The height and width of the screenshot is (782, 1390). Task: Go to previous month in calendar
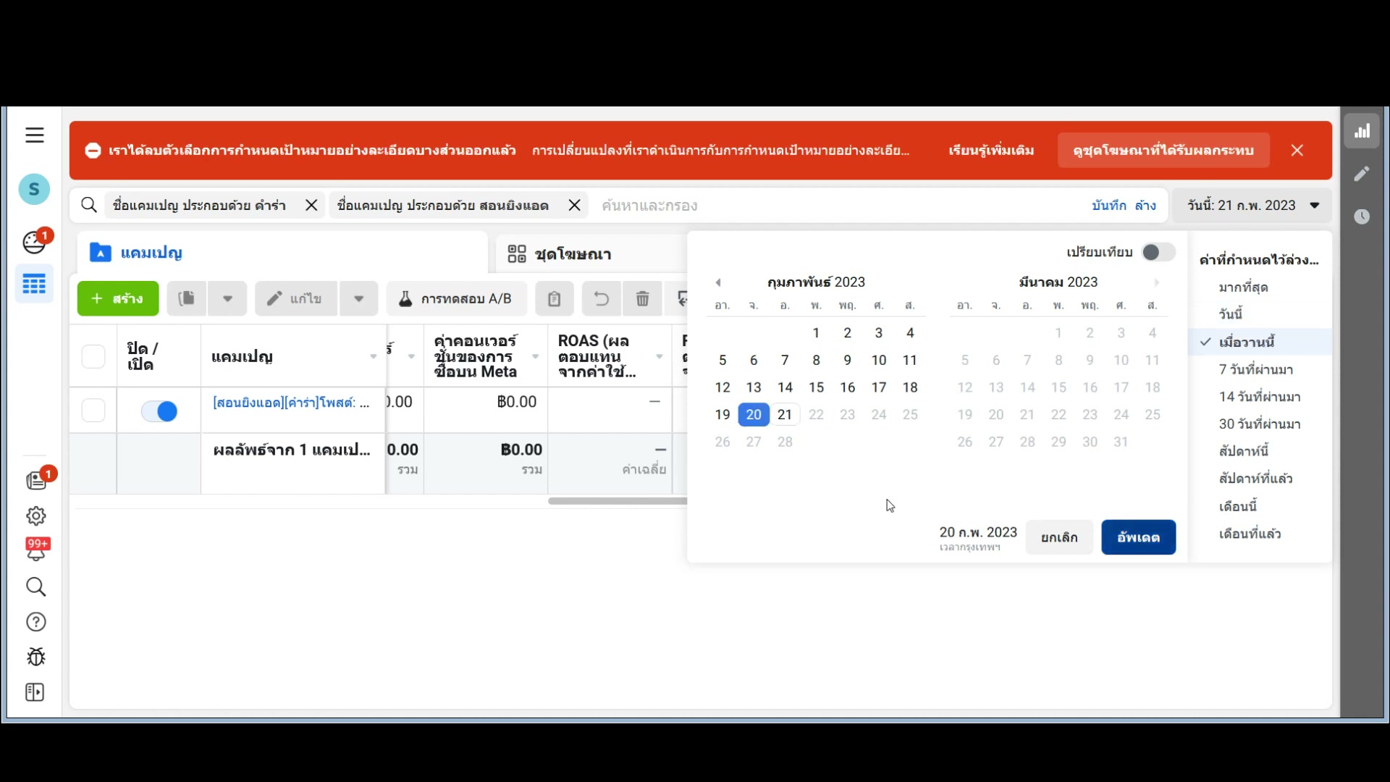tap(718, 282)
